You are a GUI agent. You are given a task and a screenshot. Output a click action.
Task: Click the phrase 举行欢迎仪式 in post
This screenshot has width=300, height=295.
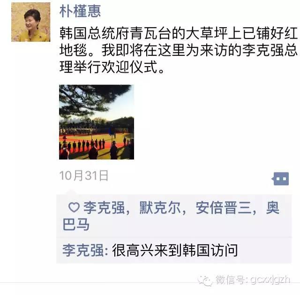[115, 67]
